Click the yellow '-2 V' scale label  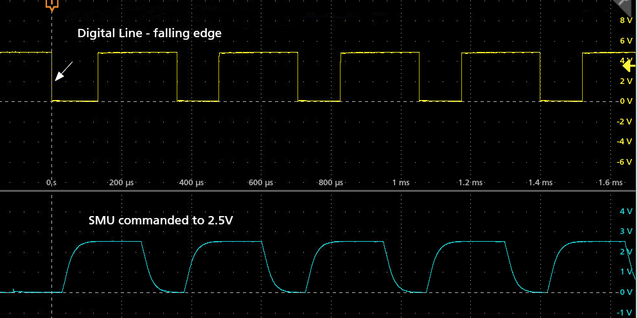coord(625,122)
